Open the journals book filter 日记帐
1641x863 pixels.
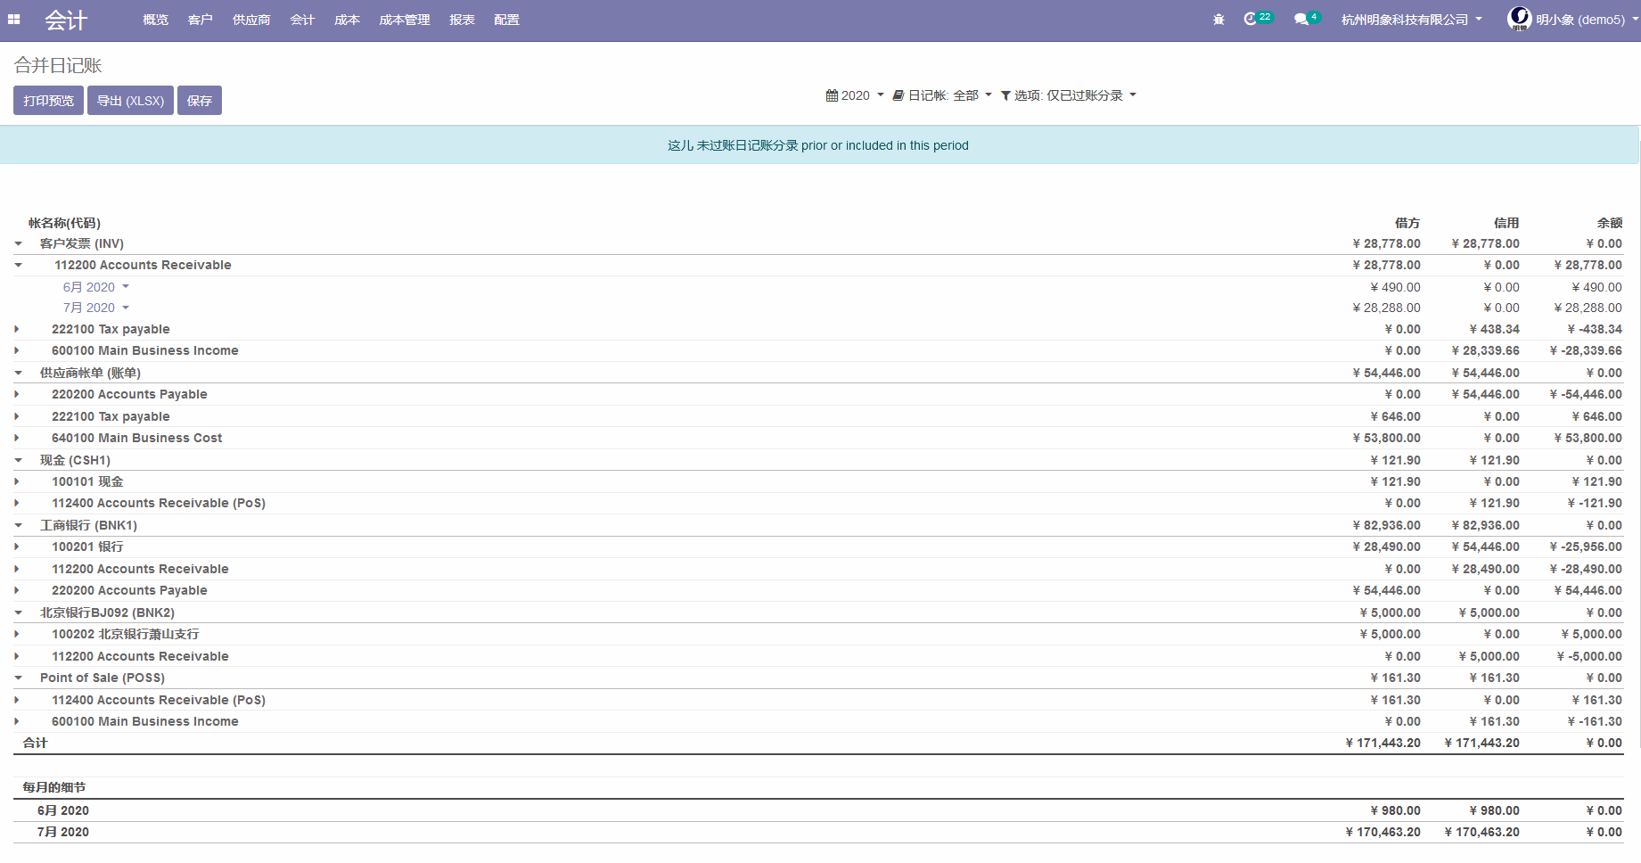(942, 95)
